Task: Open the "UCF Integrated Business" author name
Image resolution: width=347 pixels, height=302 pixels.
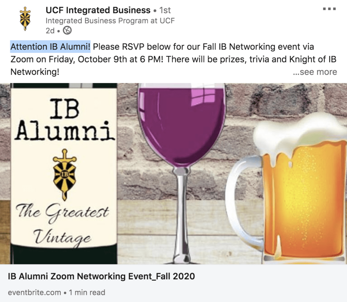Action: tap(98, 11)
